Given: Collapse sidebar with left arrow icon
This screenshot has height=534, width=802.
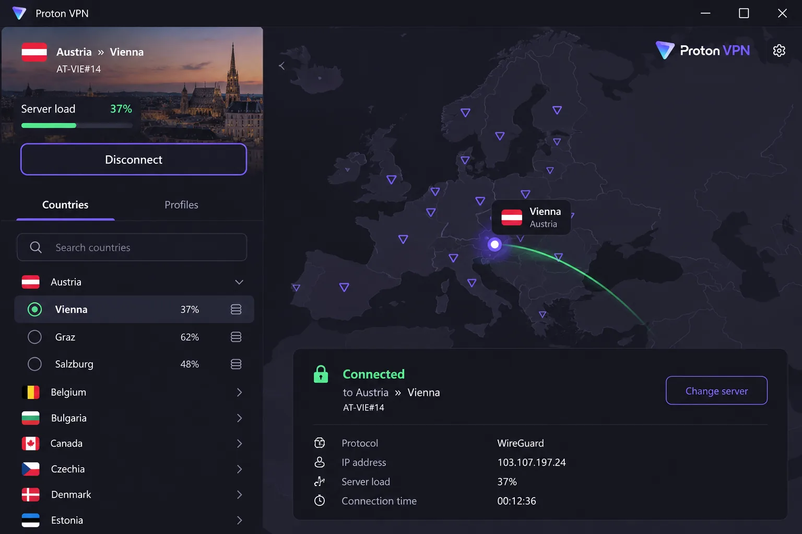Looking at the screenshot, I should (282, 66).
